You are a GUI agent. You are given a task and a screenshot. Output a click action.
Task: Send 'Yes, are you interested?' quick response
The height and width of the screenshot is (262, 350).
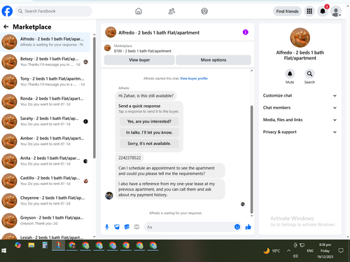[149, 121]
